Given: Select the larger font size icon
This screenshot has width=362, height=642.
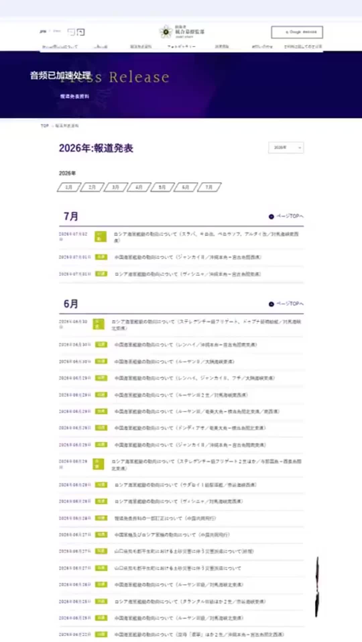Looking at the screenshot, I should (x=81, y=32).
